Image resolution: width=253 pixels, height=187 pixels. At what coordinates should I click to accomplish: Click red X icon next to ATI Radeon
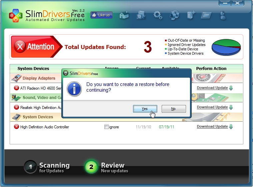pos(16,88)
